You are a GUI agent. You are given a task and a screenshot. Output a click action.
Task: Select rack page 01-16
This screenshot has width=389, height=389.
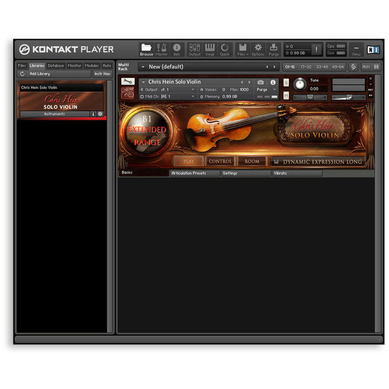[x=290, y=67]
